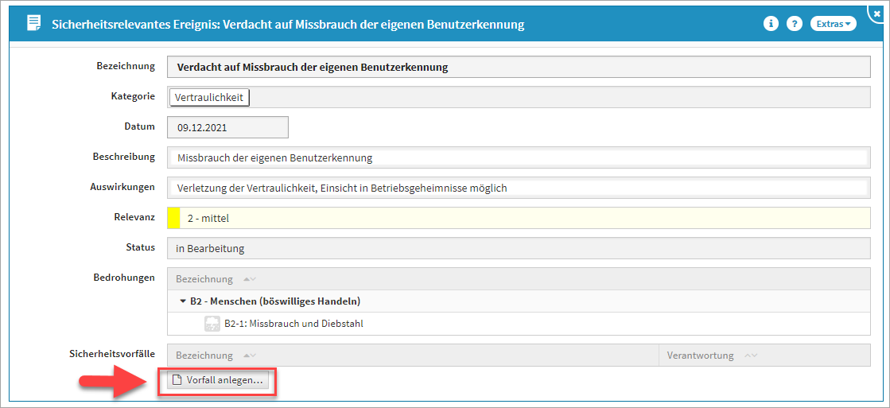Open the Extras dropdown menu

(834, 24)
